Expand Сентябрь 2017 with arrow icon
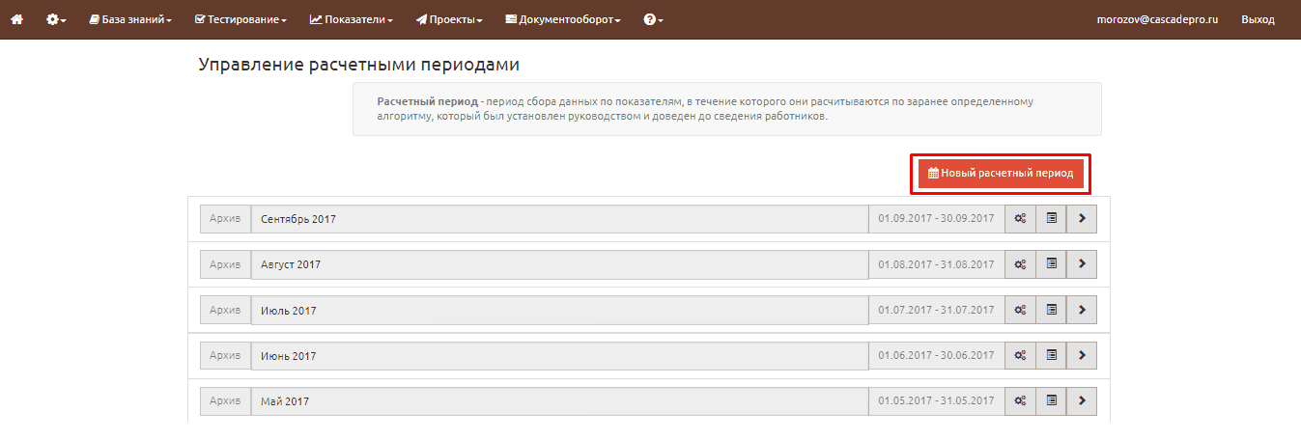Viewport: 1301px width, 440px height. pos(1082,219)
